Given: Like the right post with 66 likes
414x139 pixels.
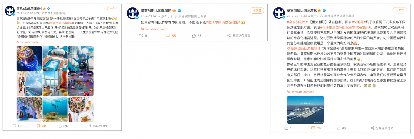Looking at the screenshot, I should [338, 128].
